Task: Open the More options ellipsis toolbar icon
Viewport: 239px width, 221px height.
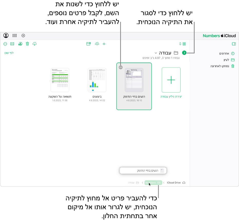Action: pyautogui.click(x=5, y=44)
